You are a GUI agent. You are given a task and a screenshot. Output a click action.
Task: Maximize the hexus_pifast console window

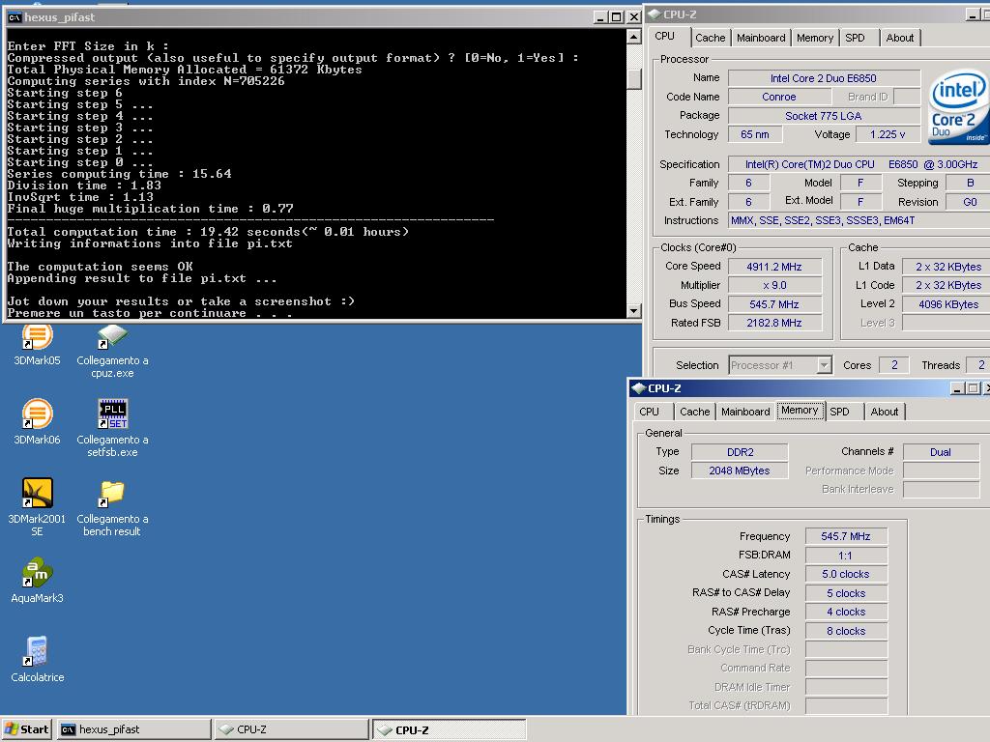point(617,17)
